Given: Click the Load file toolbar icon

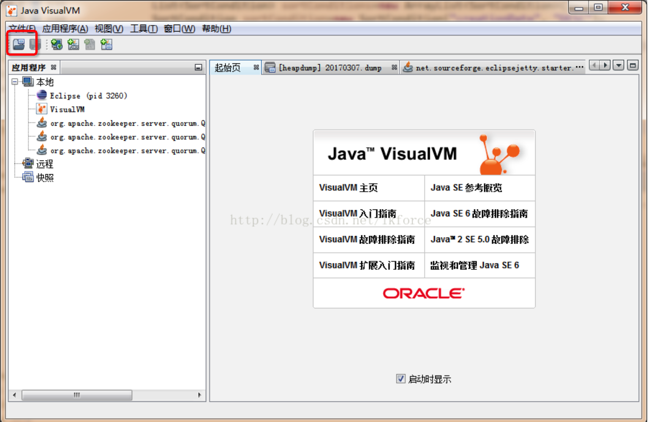Looking at the screenshot, I should [19, 44].
